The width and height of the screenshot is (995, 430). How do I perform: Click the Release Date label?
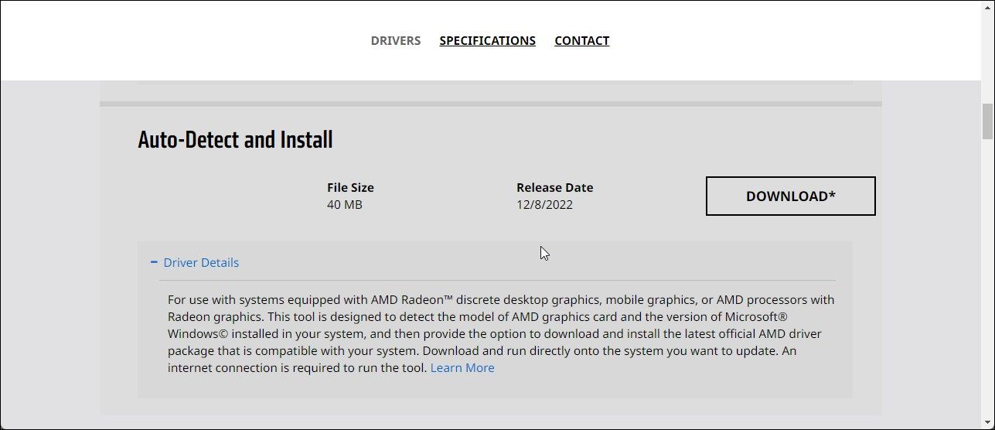pyautogui.click(x=555, y=187)
